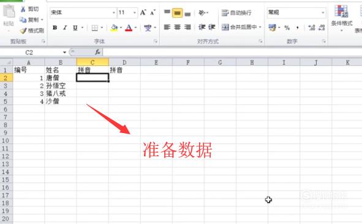Open number group dialog launcher
Image resolution: width=362 pixels, height=224 pixels.
click(x=324, y=42)
